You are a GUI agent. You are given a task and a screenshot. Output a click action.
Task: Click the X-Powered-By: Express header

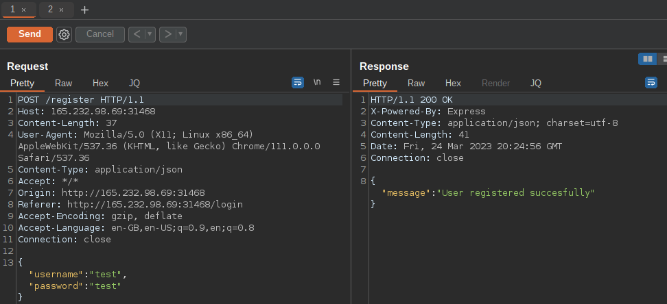428,111
